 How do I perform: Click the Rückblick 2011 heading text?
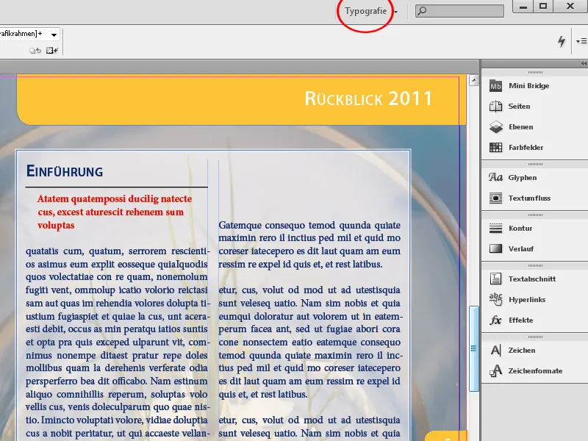click(368, 98)
